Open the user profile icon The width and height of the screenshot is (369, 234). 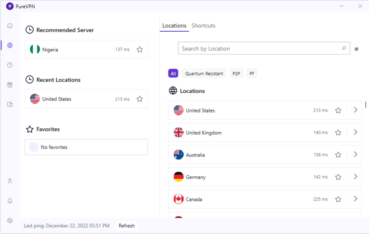pyautogui.click(x=10, y=181)
